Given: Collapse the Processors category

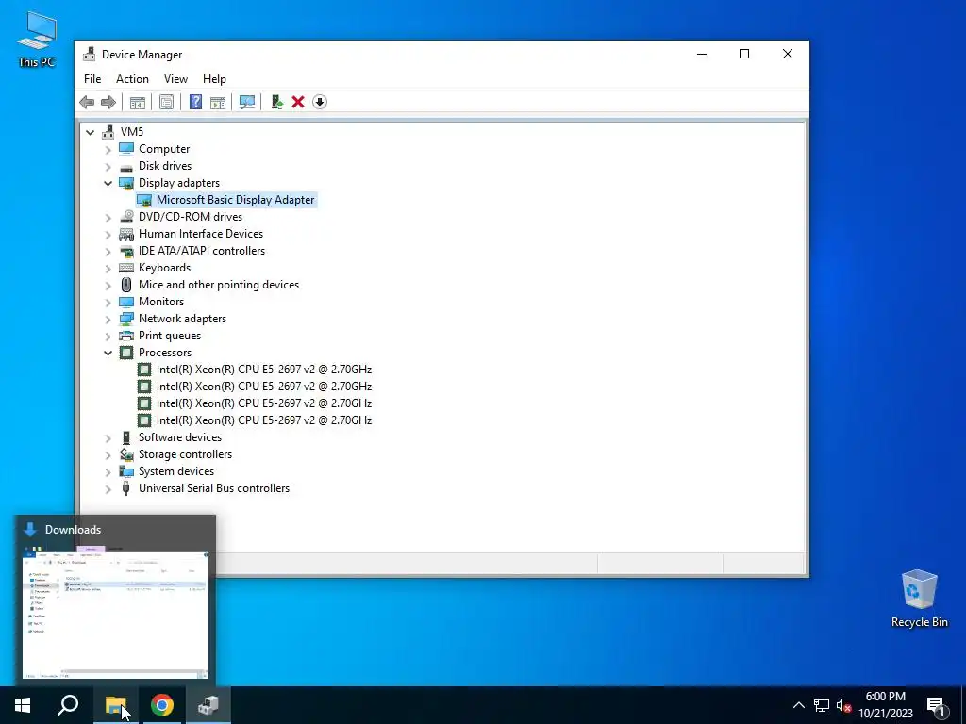Looking at the screenshot, I should [108, 353].
